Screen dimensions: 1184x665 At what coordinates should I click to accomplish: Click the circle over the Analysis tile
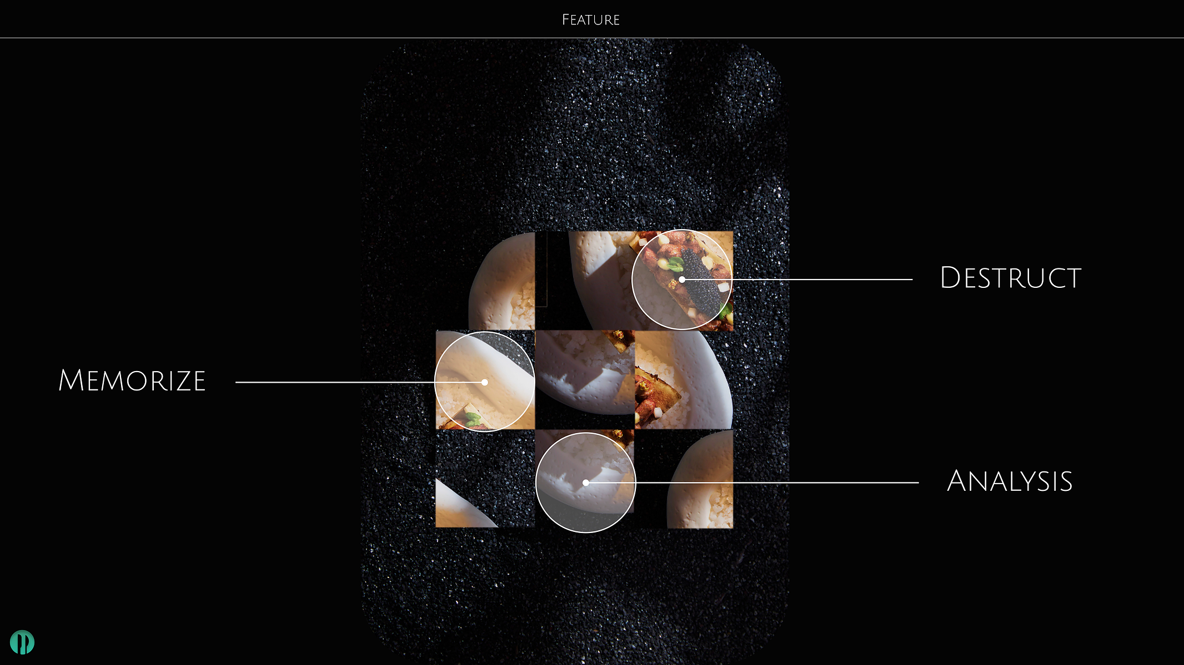pos(585,483)
